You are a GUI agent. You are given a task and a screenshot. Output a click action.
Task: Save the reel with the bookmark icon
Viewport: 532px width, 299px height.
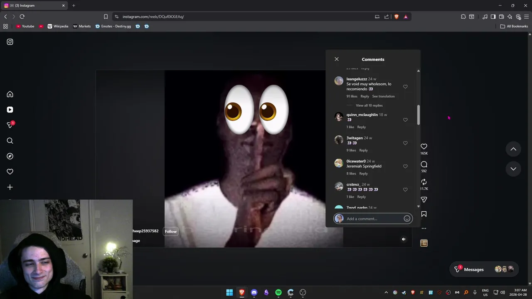[x=424, y=214]
